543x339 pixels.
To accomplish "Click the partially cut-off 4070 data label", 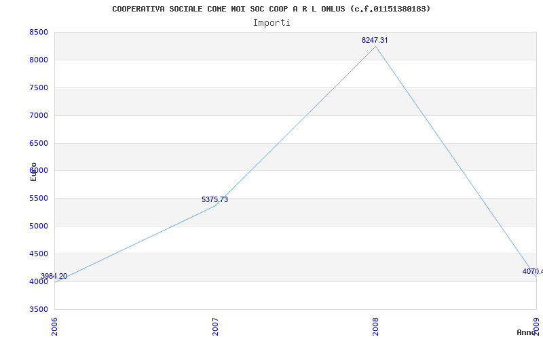I will [x=532, y=272].
